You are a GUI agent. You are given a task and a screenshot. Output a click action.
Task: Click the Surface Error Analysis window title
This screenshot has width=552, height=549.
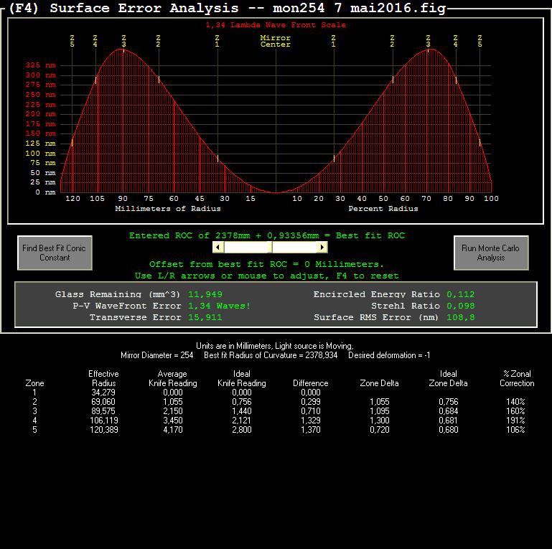click(228, 8)
